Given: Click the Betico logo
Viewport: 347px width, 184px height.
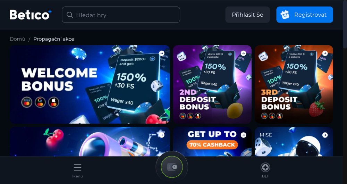Looking at the screenshot, I should (31, 15).
